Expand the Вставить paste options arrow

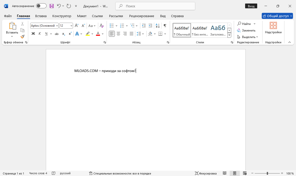coord(12,37)
